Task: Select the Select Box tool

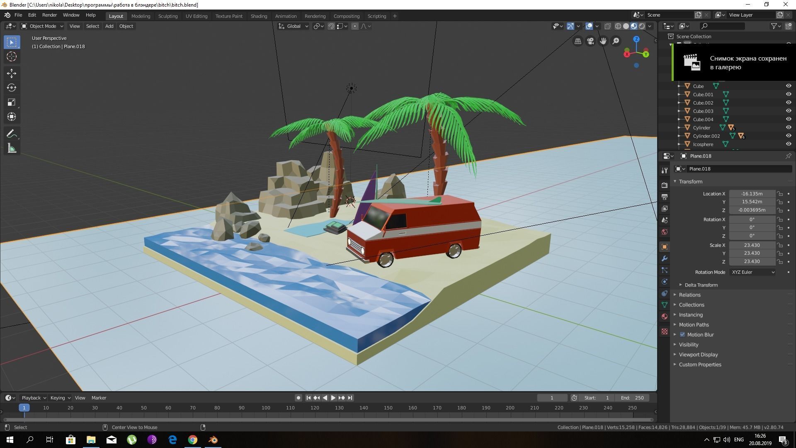Action: (12, 42)
